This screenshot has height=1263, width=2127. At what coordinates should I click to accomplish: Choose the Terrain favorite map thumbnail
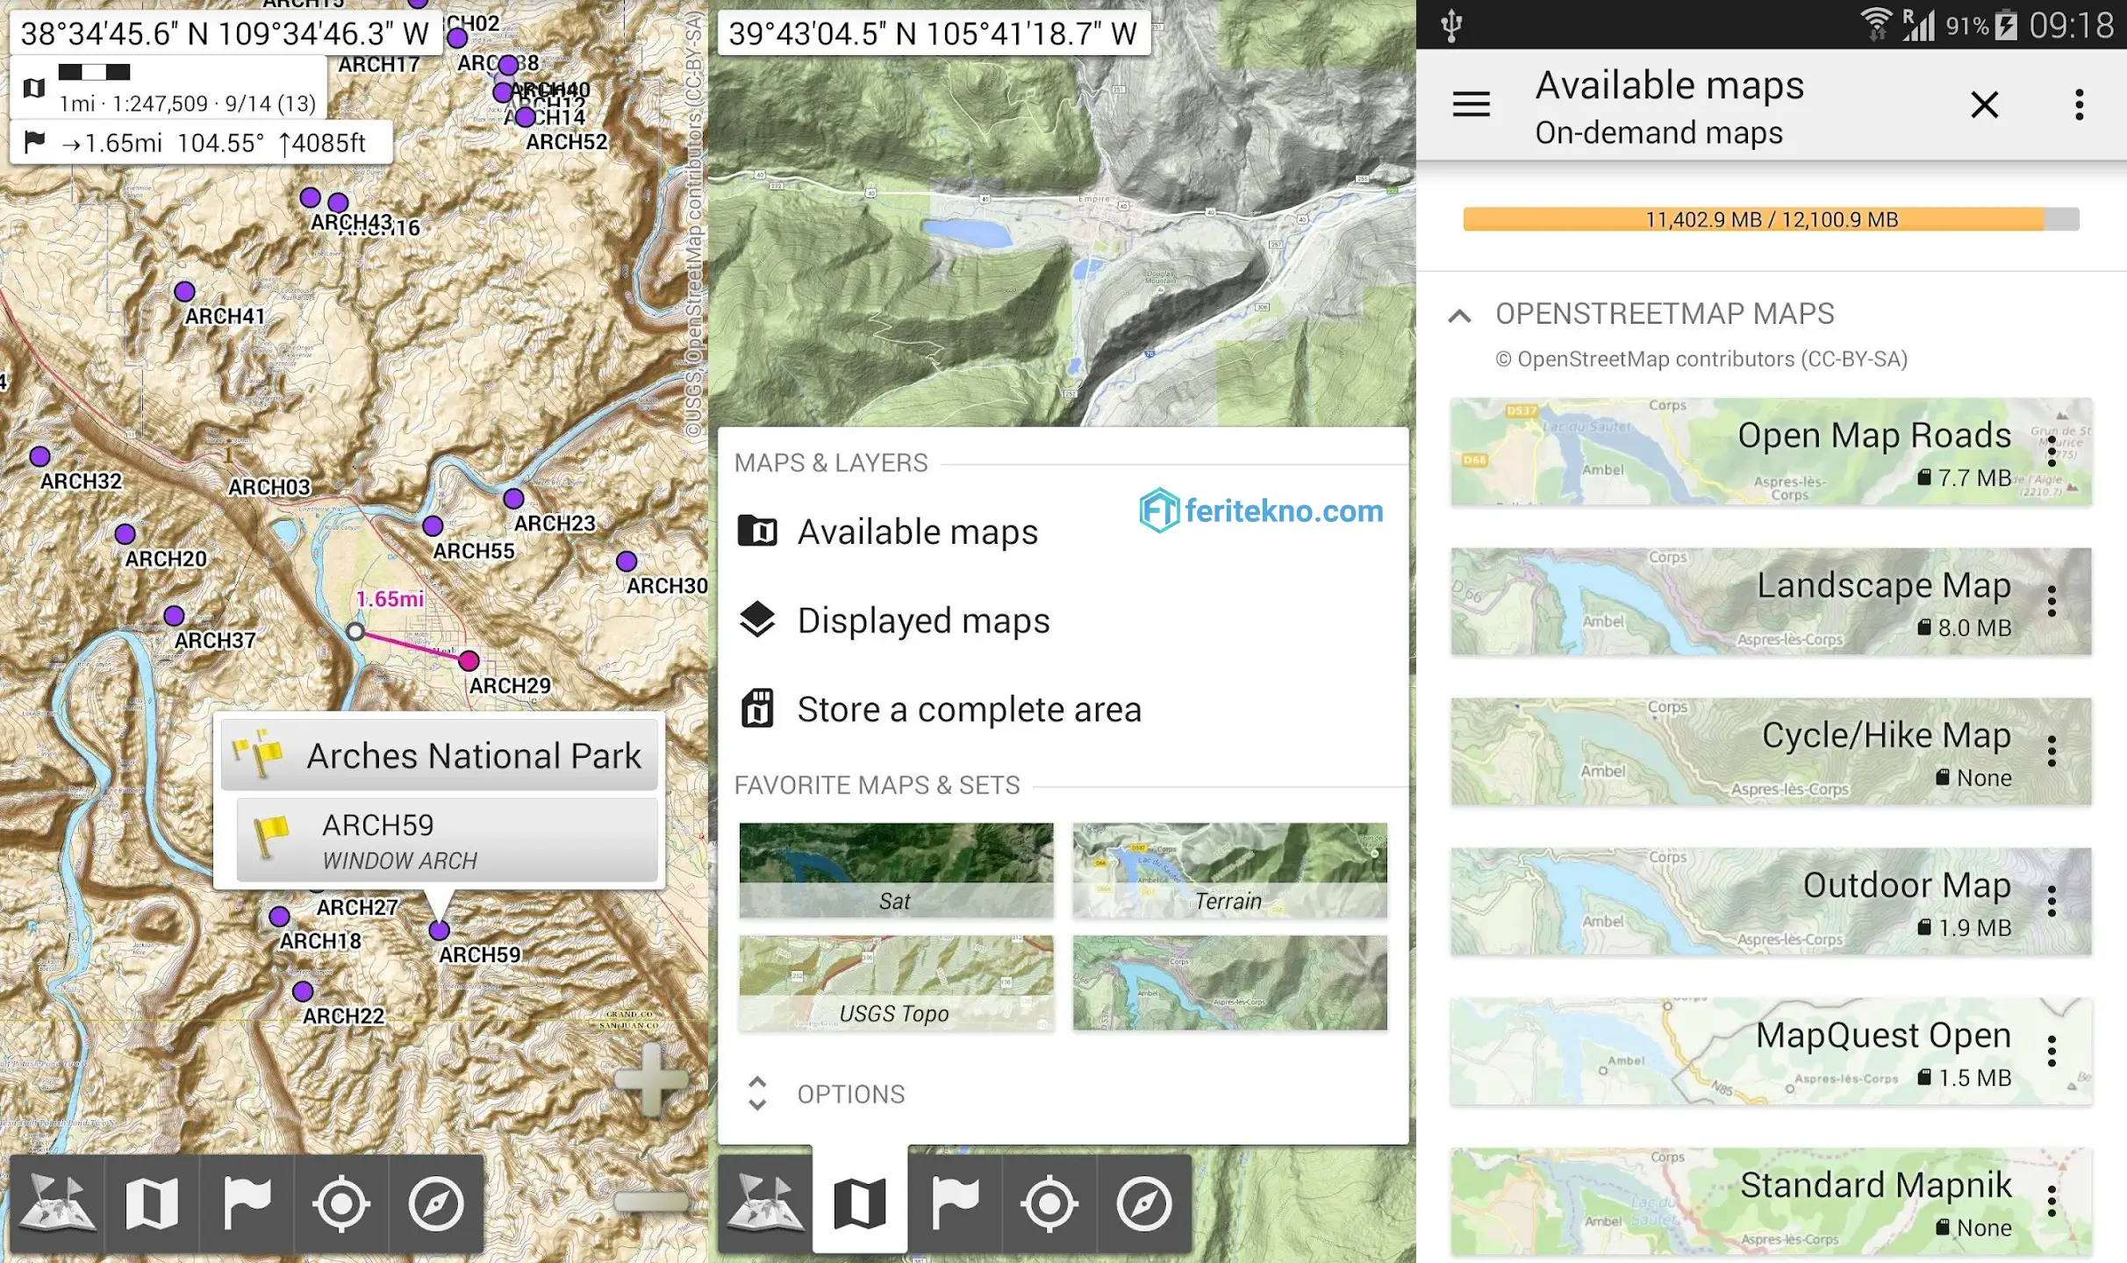point(1229,870)
